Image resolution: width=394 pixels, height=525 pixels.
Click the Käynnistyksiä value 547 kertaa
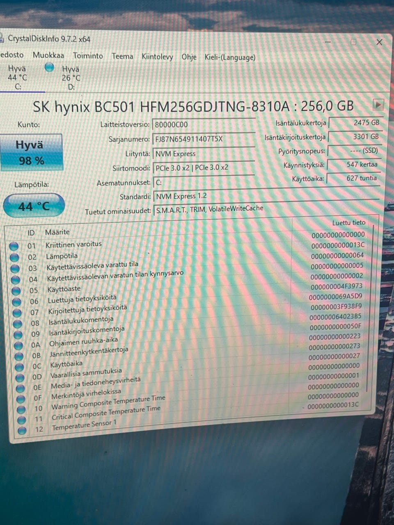click(x=354, y=164)
